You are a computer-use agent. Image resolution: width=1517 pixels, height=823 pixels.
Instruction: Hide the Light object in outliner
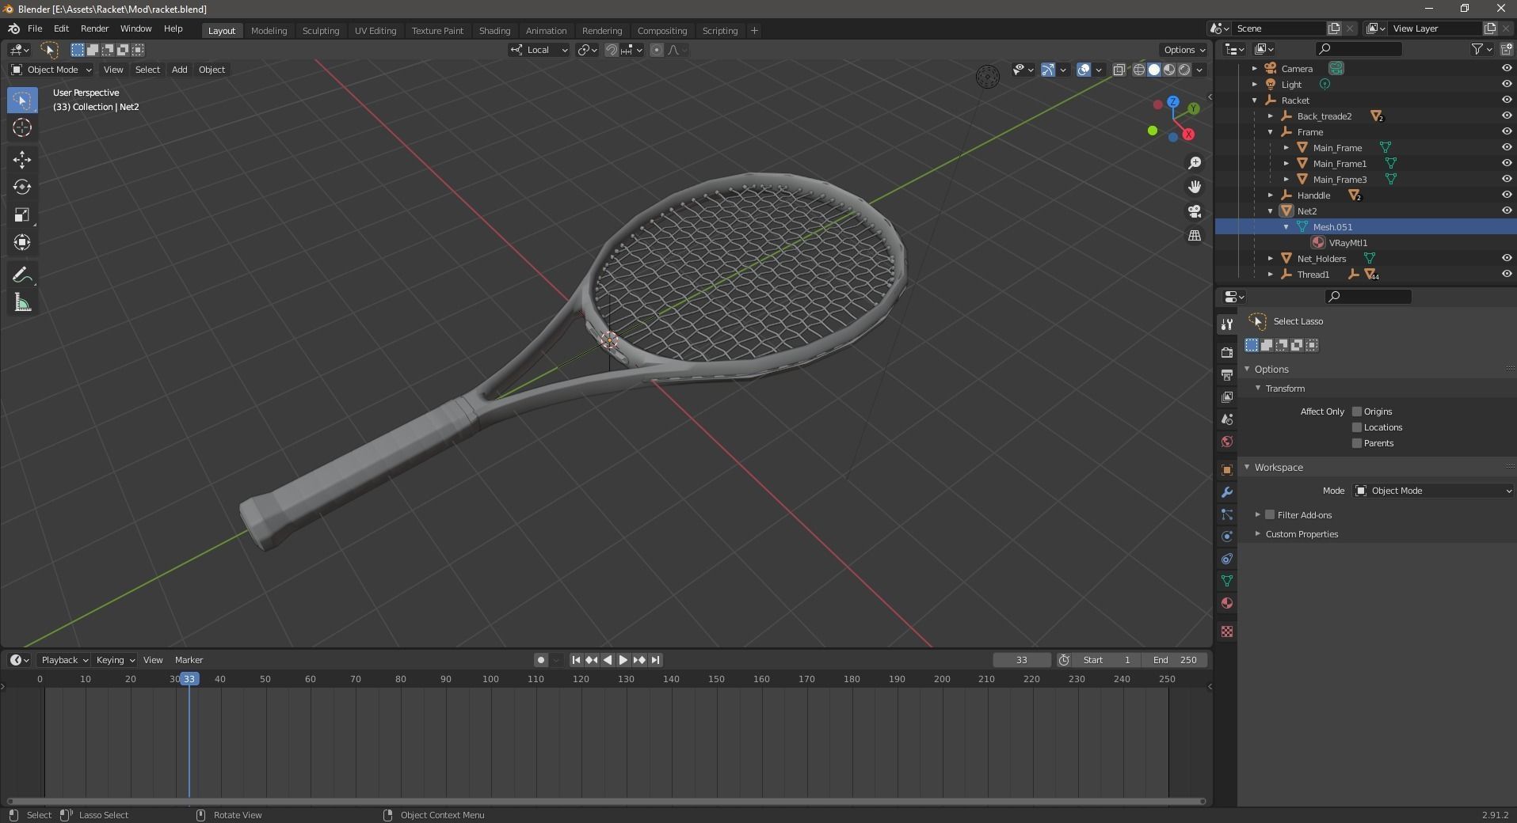click(x=1507, y=84)
